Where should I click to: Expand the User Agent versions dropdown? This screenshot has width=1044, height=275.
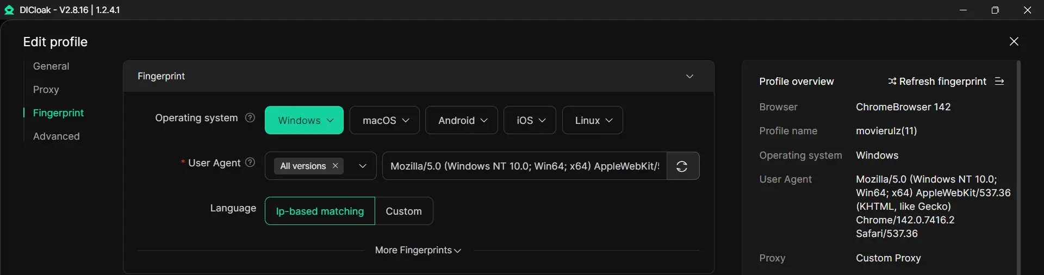363,166
